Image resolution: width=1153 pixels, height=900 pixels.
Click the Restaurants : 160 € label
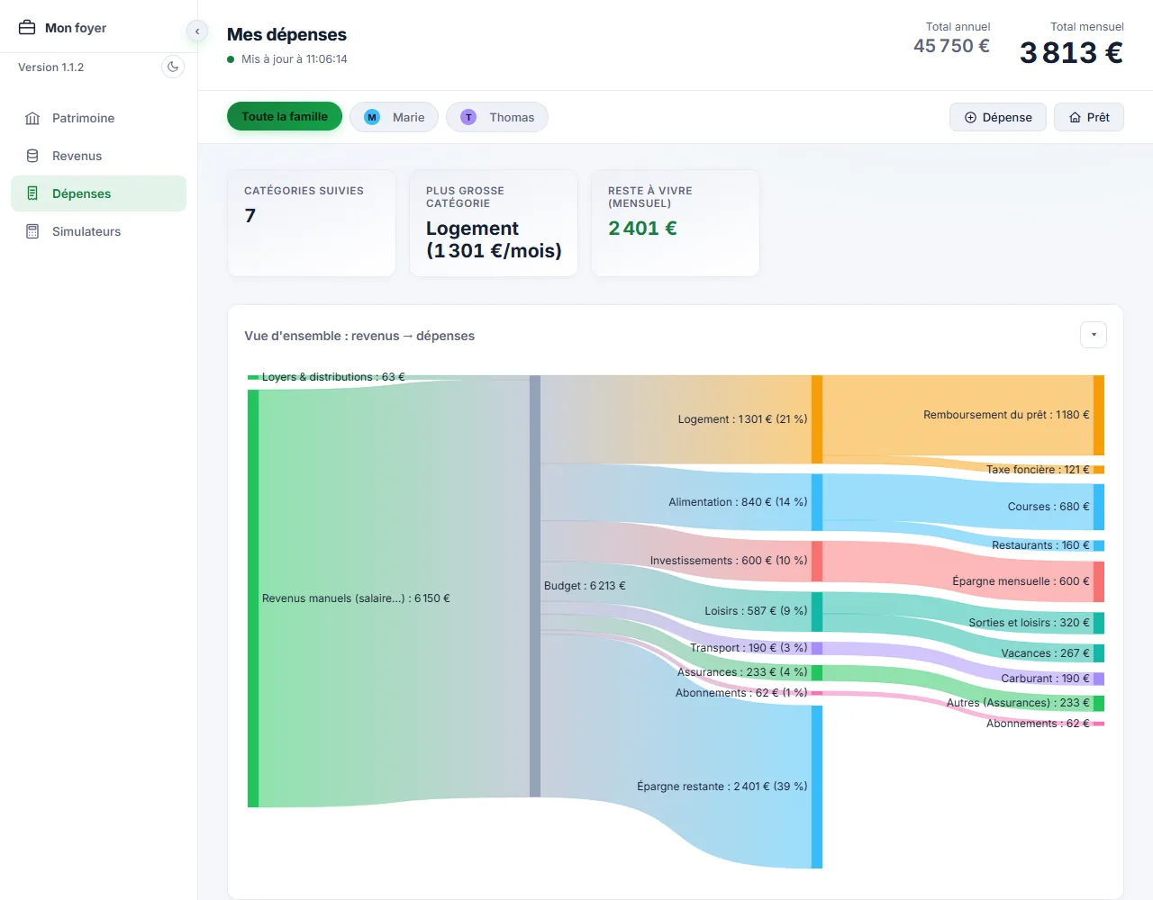point(1040,545)
